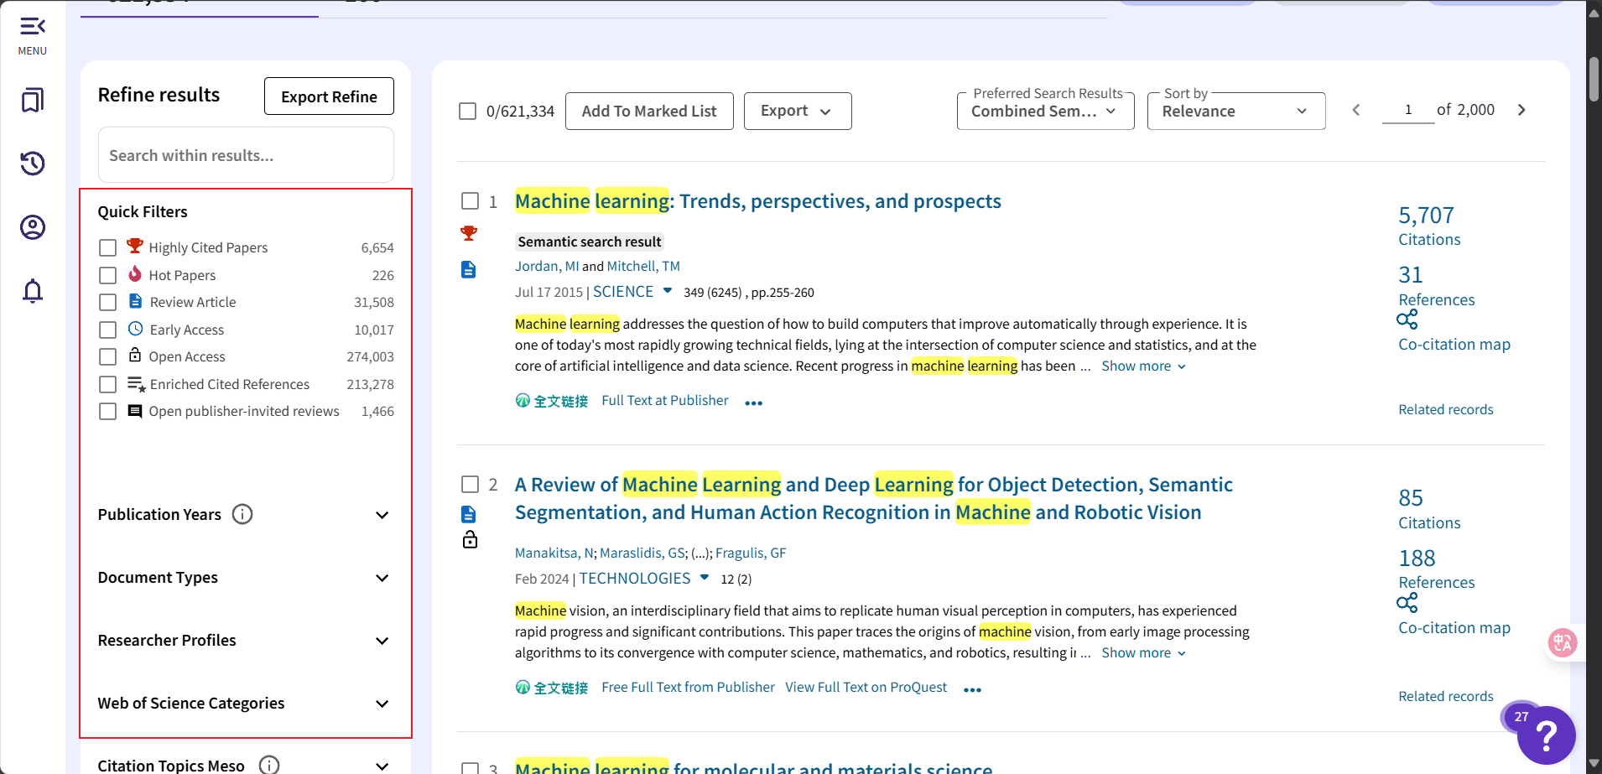Click the purple help question-mark bubble
This screenshot has width=1602, height=774.
coord(1547,735)
